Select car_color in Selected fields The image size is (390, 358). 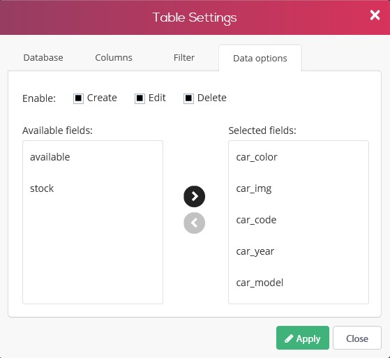299,157
